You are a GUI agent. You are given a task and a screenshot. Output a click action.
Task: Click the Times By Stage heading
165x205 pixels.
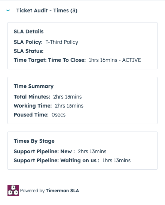(x=34, y=141)
